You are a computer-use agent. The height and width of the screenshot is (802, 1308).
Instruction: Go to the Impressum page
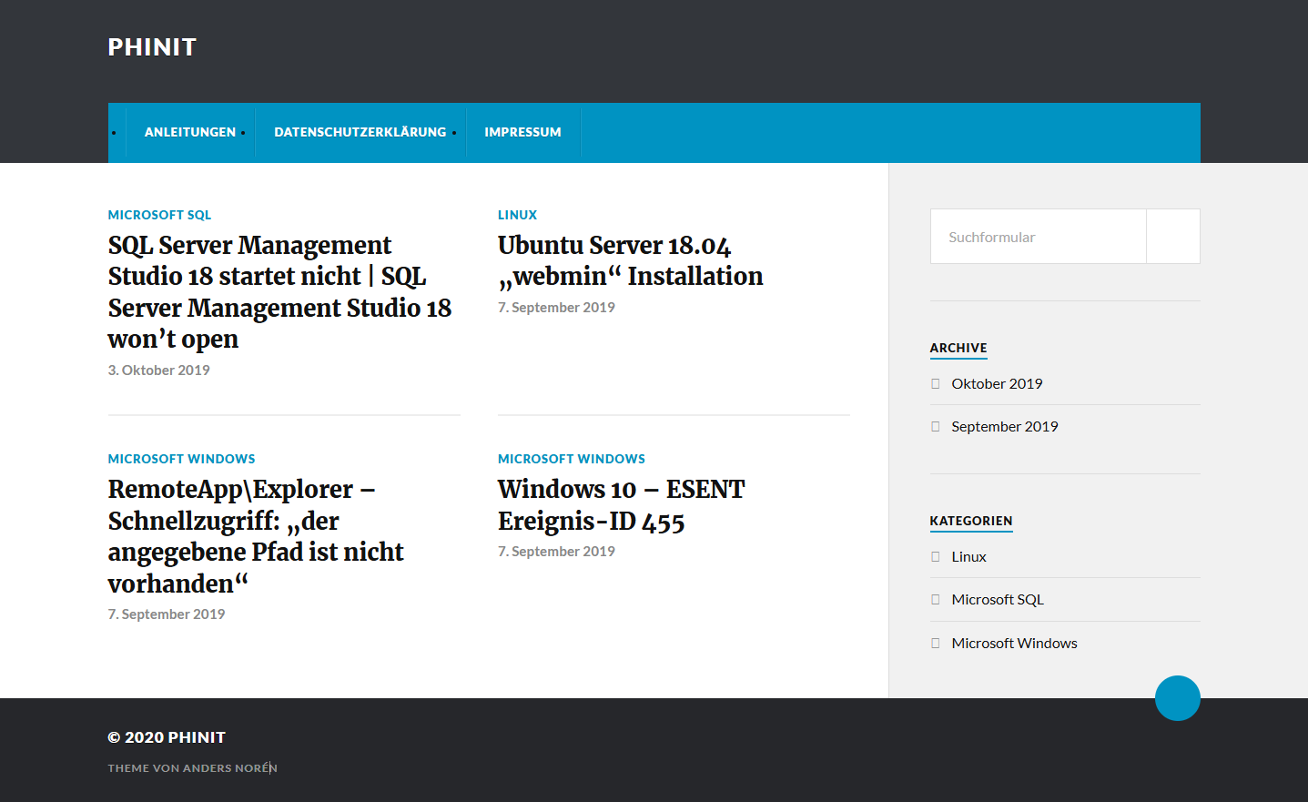(522, 132)
